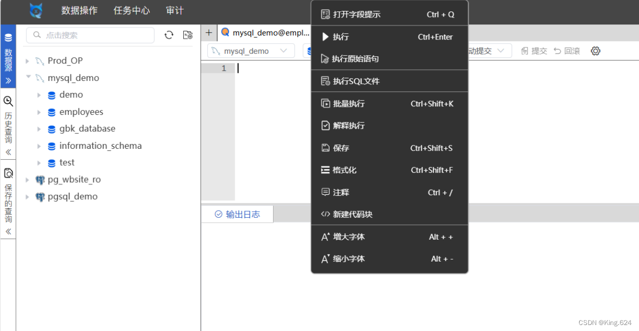Choose 保存 in context menu
Viewport: 639px width, 331px height.
[389, 148]
